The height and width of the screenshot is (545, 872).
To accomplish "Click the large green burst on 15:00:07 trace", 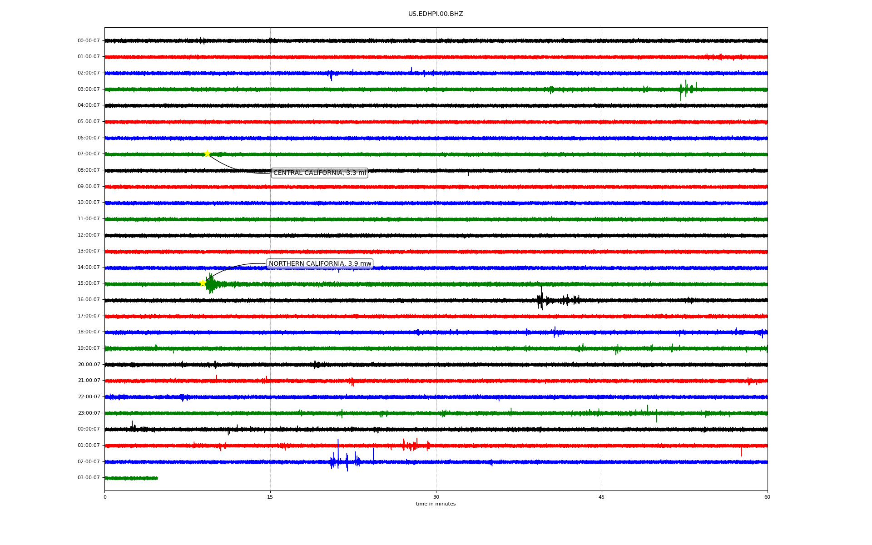I will pyautogui.click(x=212, y=284).
